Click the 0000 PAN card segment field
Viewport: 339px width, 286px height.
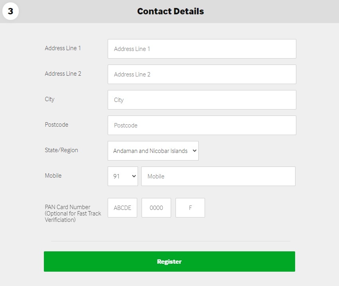(x=156, y=208)
